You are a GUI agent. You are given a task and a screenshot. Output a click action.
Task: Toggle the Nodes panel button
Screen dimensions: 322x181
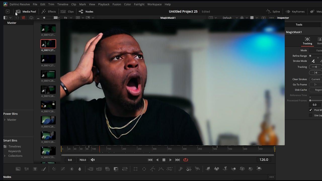coord(86,12)
